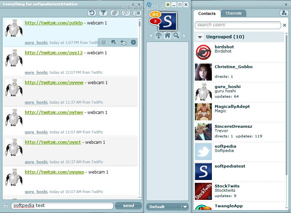
Task: Select the softpediatest contact
Action: 239,171
